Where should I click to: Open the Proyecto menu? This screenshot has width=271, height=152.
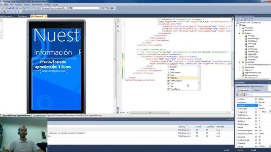pyautogui.click(x=18, y=5)
